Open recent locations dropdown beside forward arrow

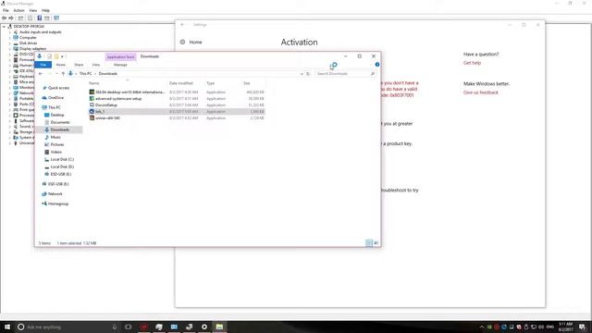pos(57,74)
